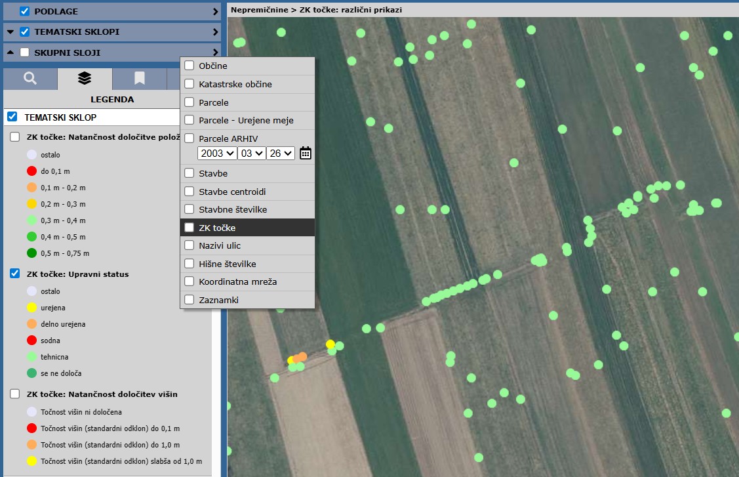Open TEMATSKI SKLOPI right chevron
The width and height of the screenshot is (739, 477).
[215, 32]
